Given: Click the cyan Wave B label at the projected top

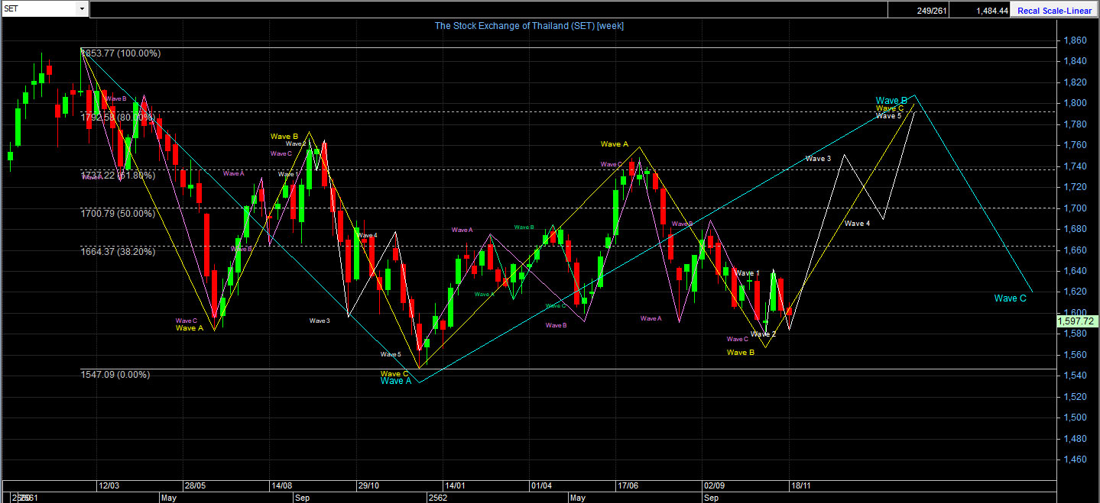Looking at the screenshot, I should (x=891, y=101).
